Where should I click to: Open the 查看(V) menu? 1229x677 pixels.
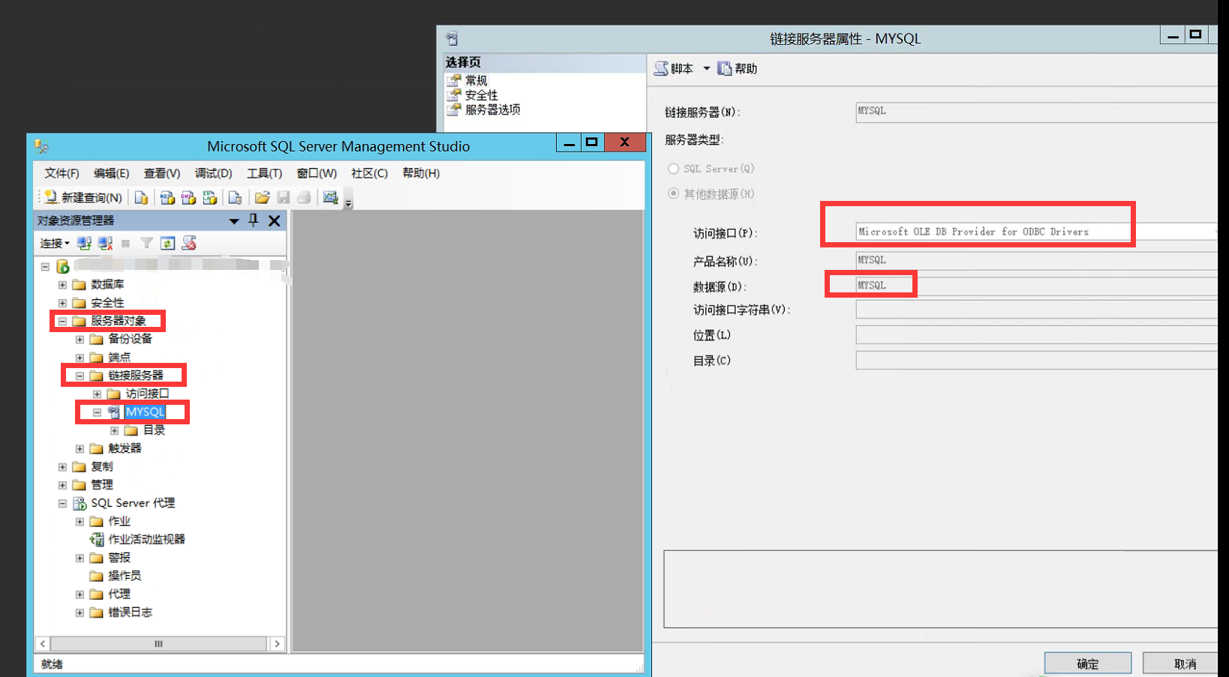(x=162, y=173)
